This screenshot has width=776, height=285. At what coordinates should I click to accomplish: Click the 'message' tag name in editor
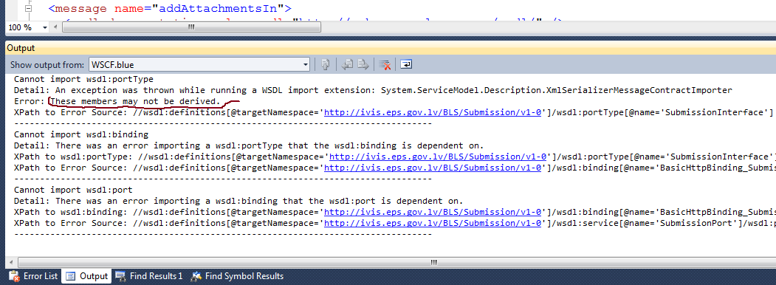click(x=80, y=8)
